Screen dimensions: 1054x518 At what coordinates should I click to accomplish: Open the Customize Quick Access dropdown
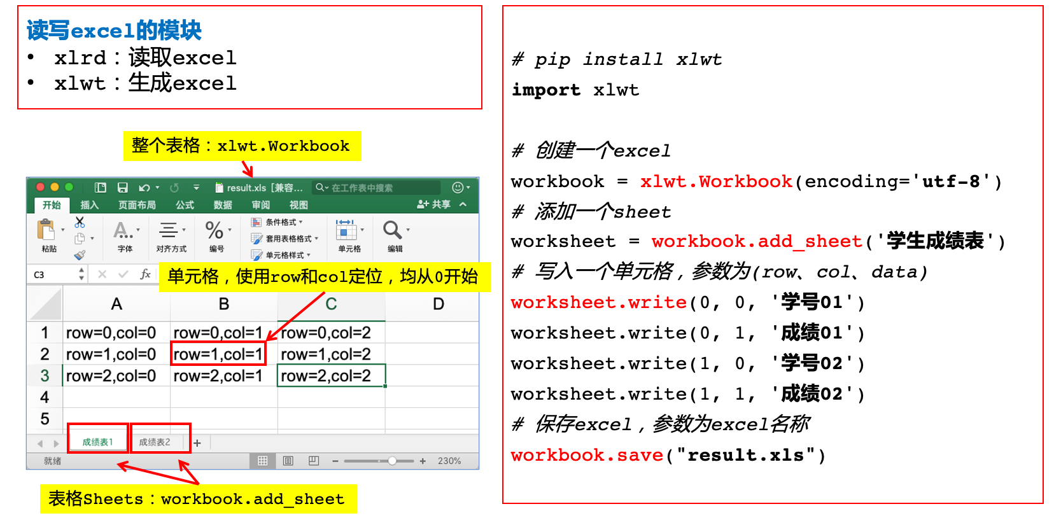[x=197, y=188]
